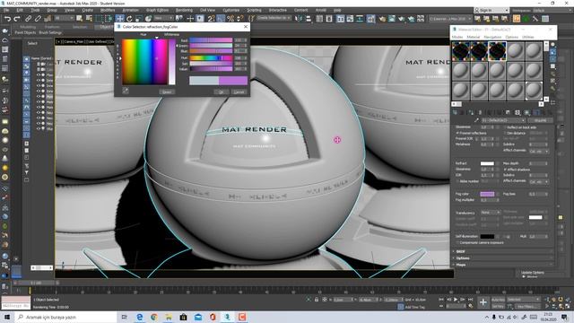
Task: Click the Windows taskbar search box
Action: click(65, 317)
